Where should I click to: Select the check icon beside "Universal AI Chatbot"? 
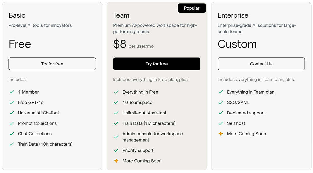(12, 113)
